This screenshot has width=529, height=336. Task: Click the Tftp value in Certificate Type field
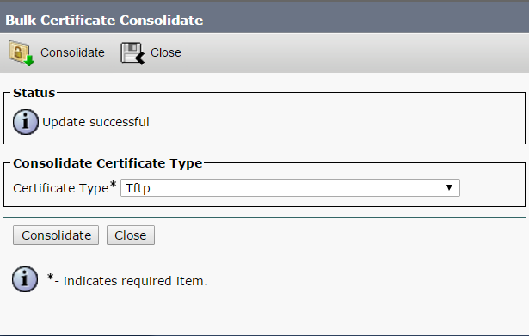coord(138,188)
